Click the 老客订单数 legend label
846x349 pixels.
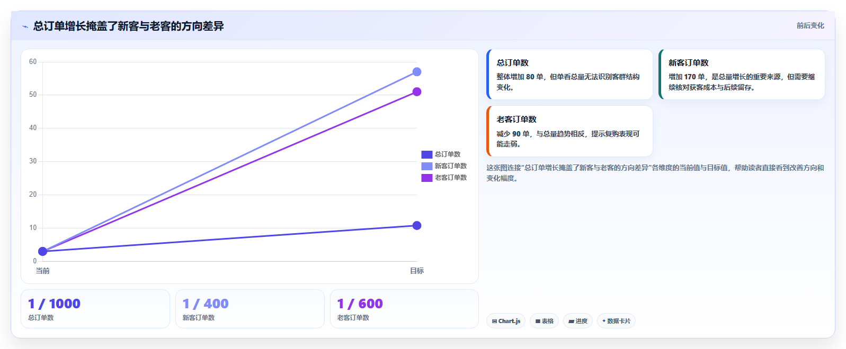451,178
